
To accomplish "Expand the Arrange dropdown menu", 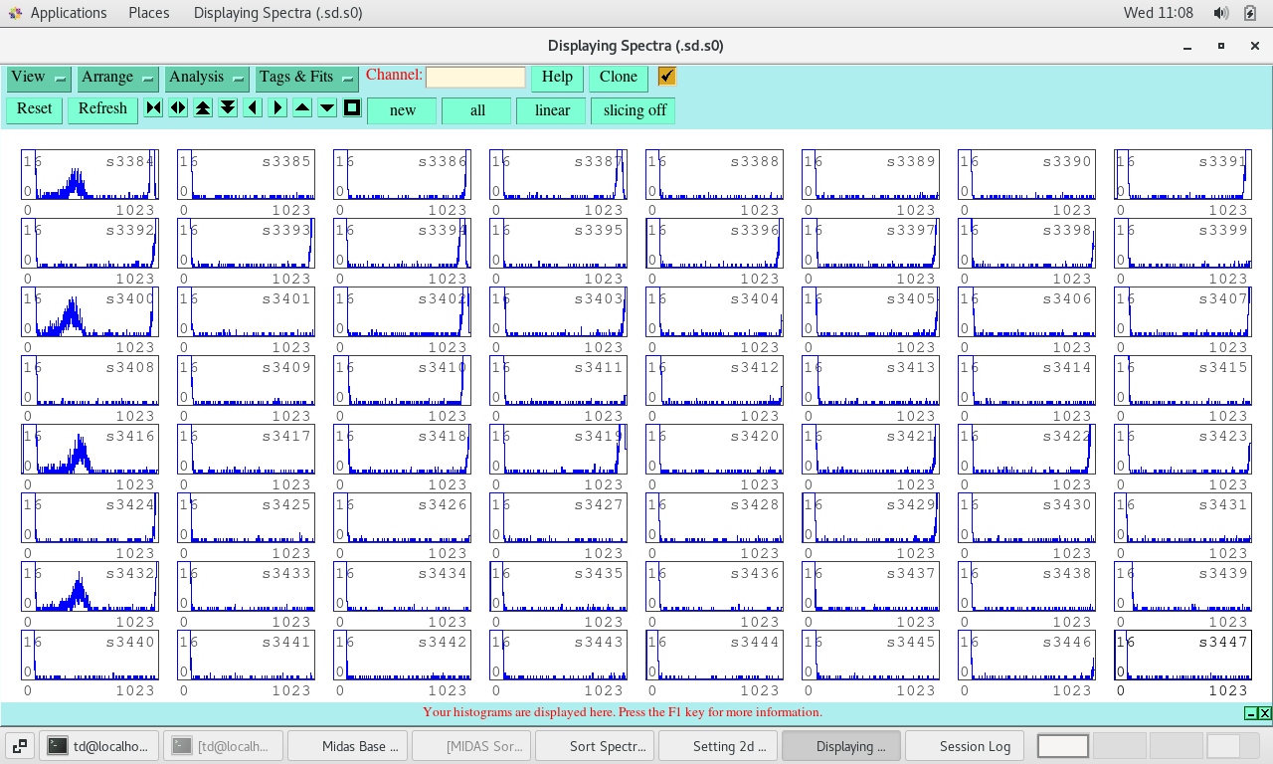I will (117, 78).
